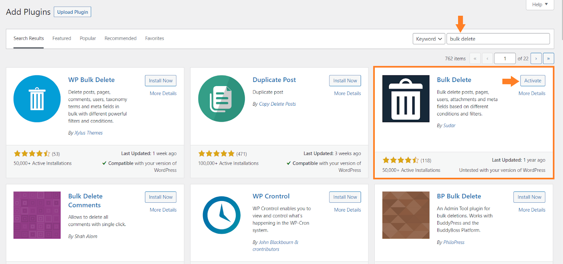Viewport: 563px width, 264px height.
Task: Visit author Xylus Themes link
Action: 89,133
